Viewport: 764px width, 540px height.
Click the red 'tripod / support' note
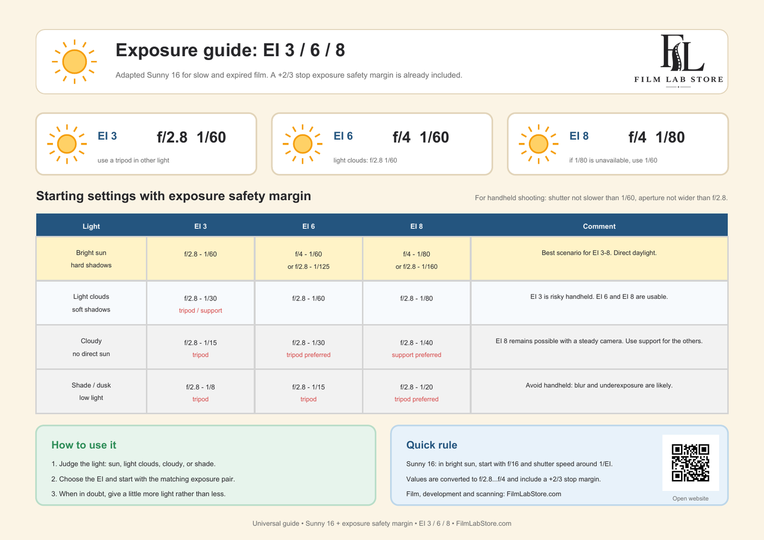point(200,311)
